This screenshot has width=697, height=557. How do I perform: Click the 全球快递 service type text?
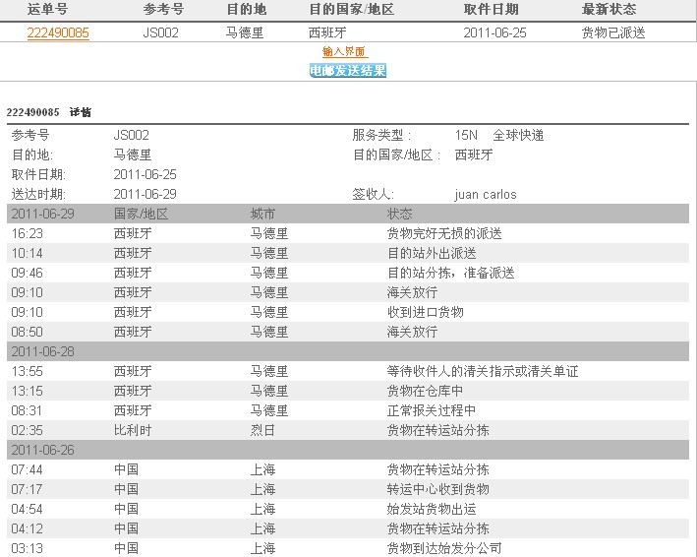pyautogui.click(x=518, y=135)
